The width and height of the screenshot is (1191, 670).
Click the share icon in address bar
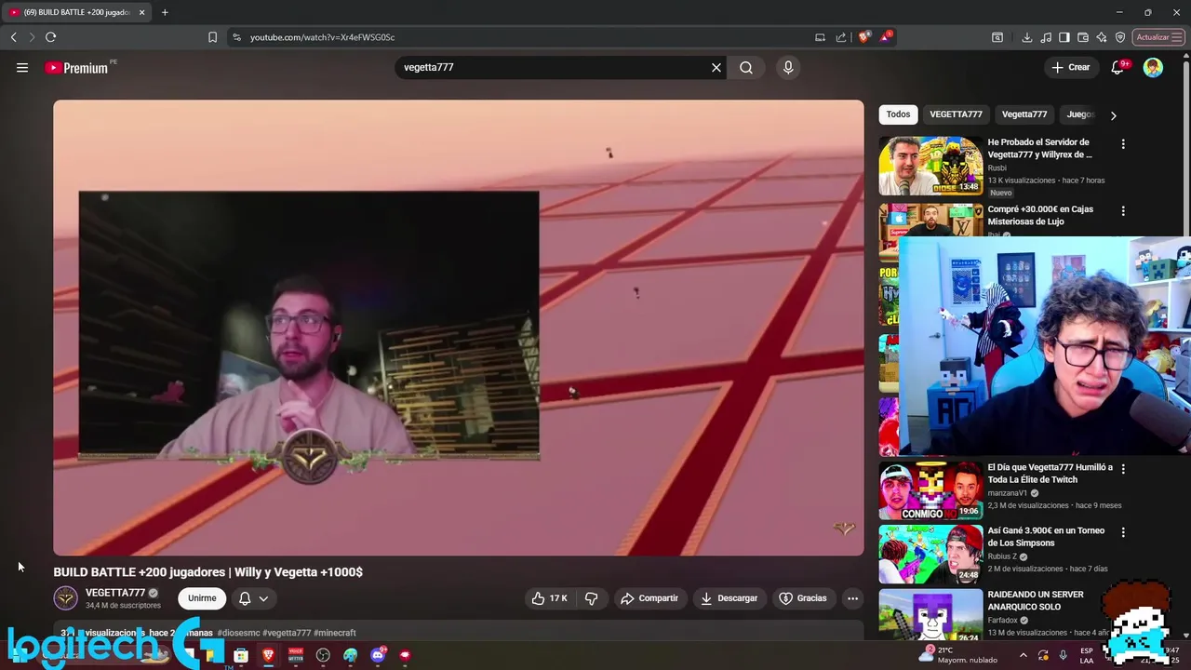pos(841,37)
